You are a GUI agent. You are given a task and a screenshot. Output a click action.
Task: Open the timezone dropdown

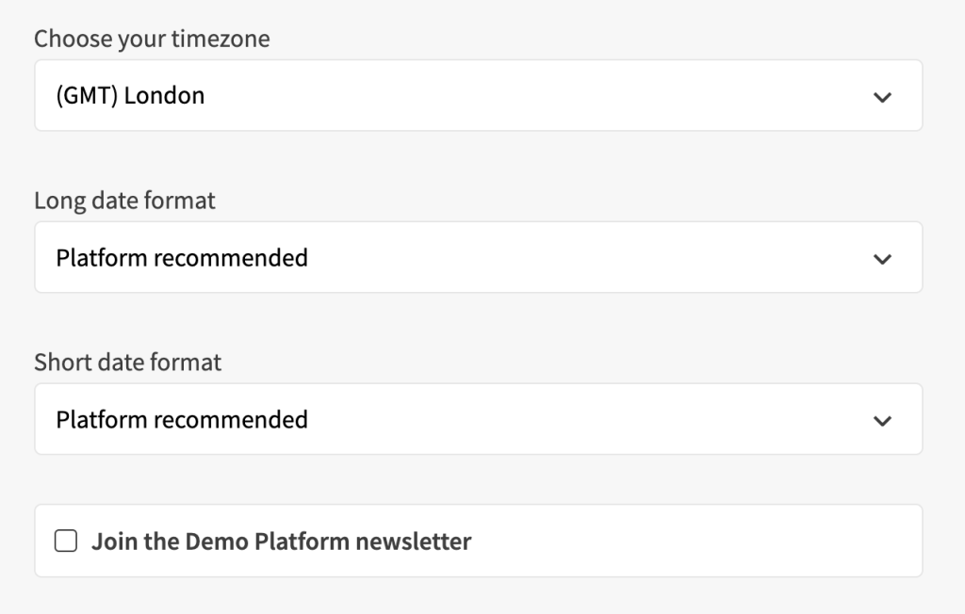click(x=478, y=96)
